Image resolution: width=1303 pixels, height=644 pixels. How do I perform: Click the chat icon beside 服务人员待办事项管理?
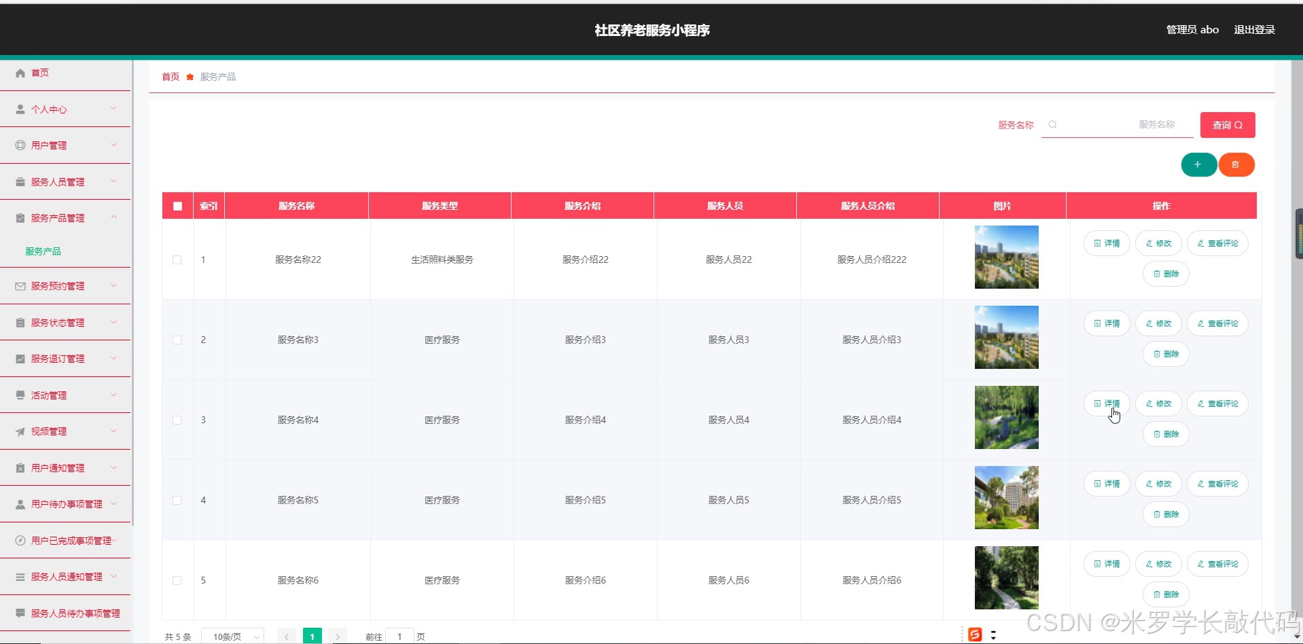(x=20, y=613)
